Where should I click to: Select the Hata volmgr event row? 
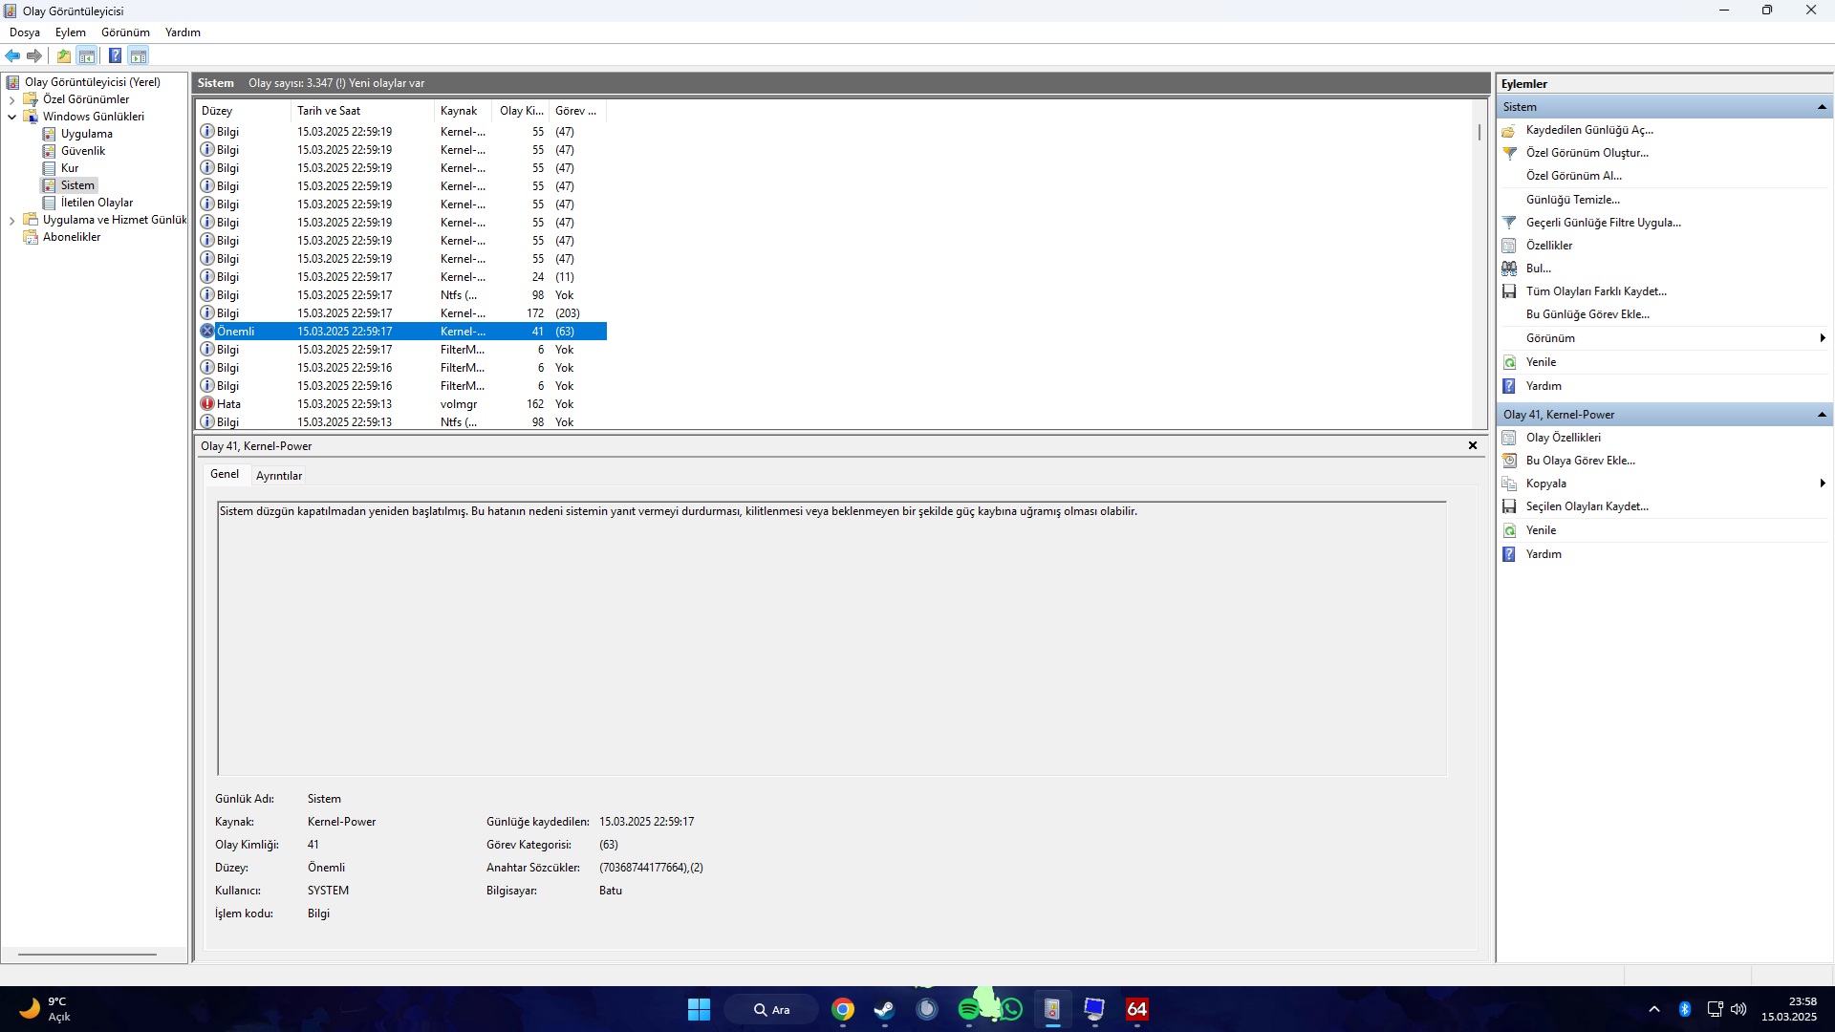[401, 404]
